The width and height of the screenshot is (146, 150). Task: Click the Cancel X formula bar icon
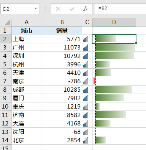58,9
